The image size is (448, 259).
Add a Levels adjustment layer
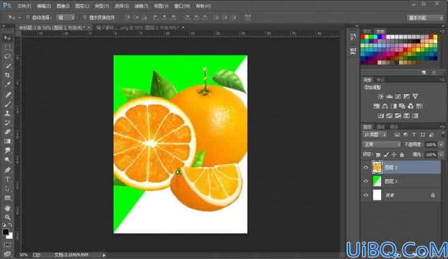click(x=389, y=96)
